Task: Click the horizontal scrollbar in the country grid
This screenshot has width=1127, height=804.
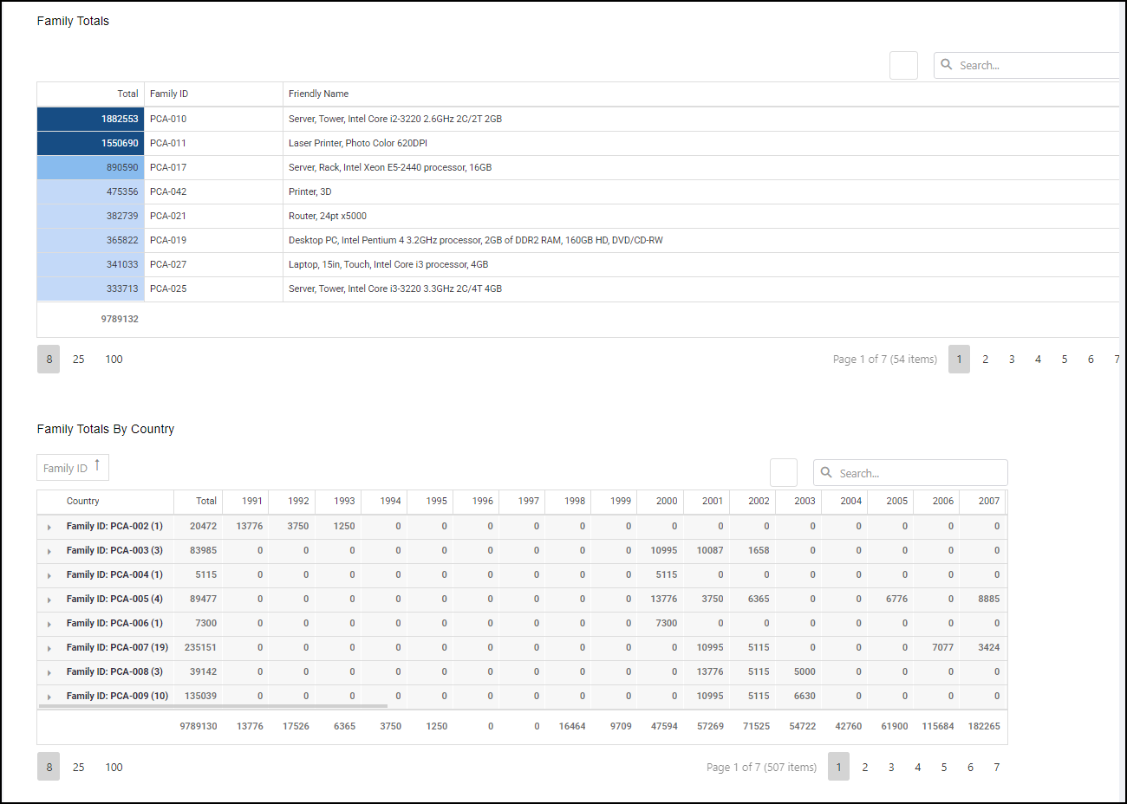Action: tap(212, 706)
